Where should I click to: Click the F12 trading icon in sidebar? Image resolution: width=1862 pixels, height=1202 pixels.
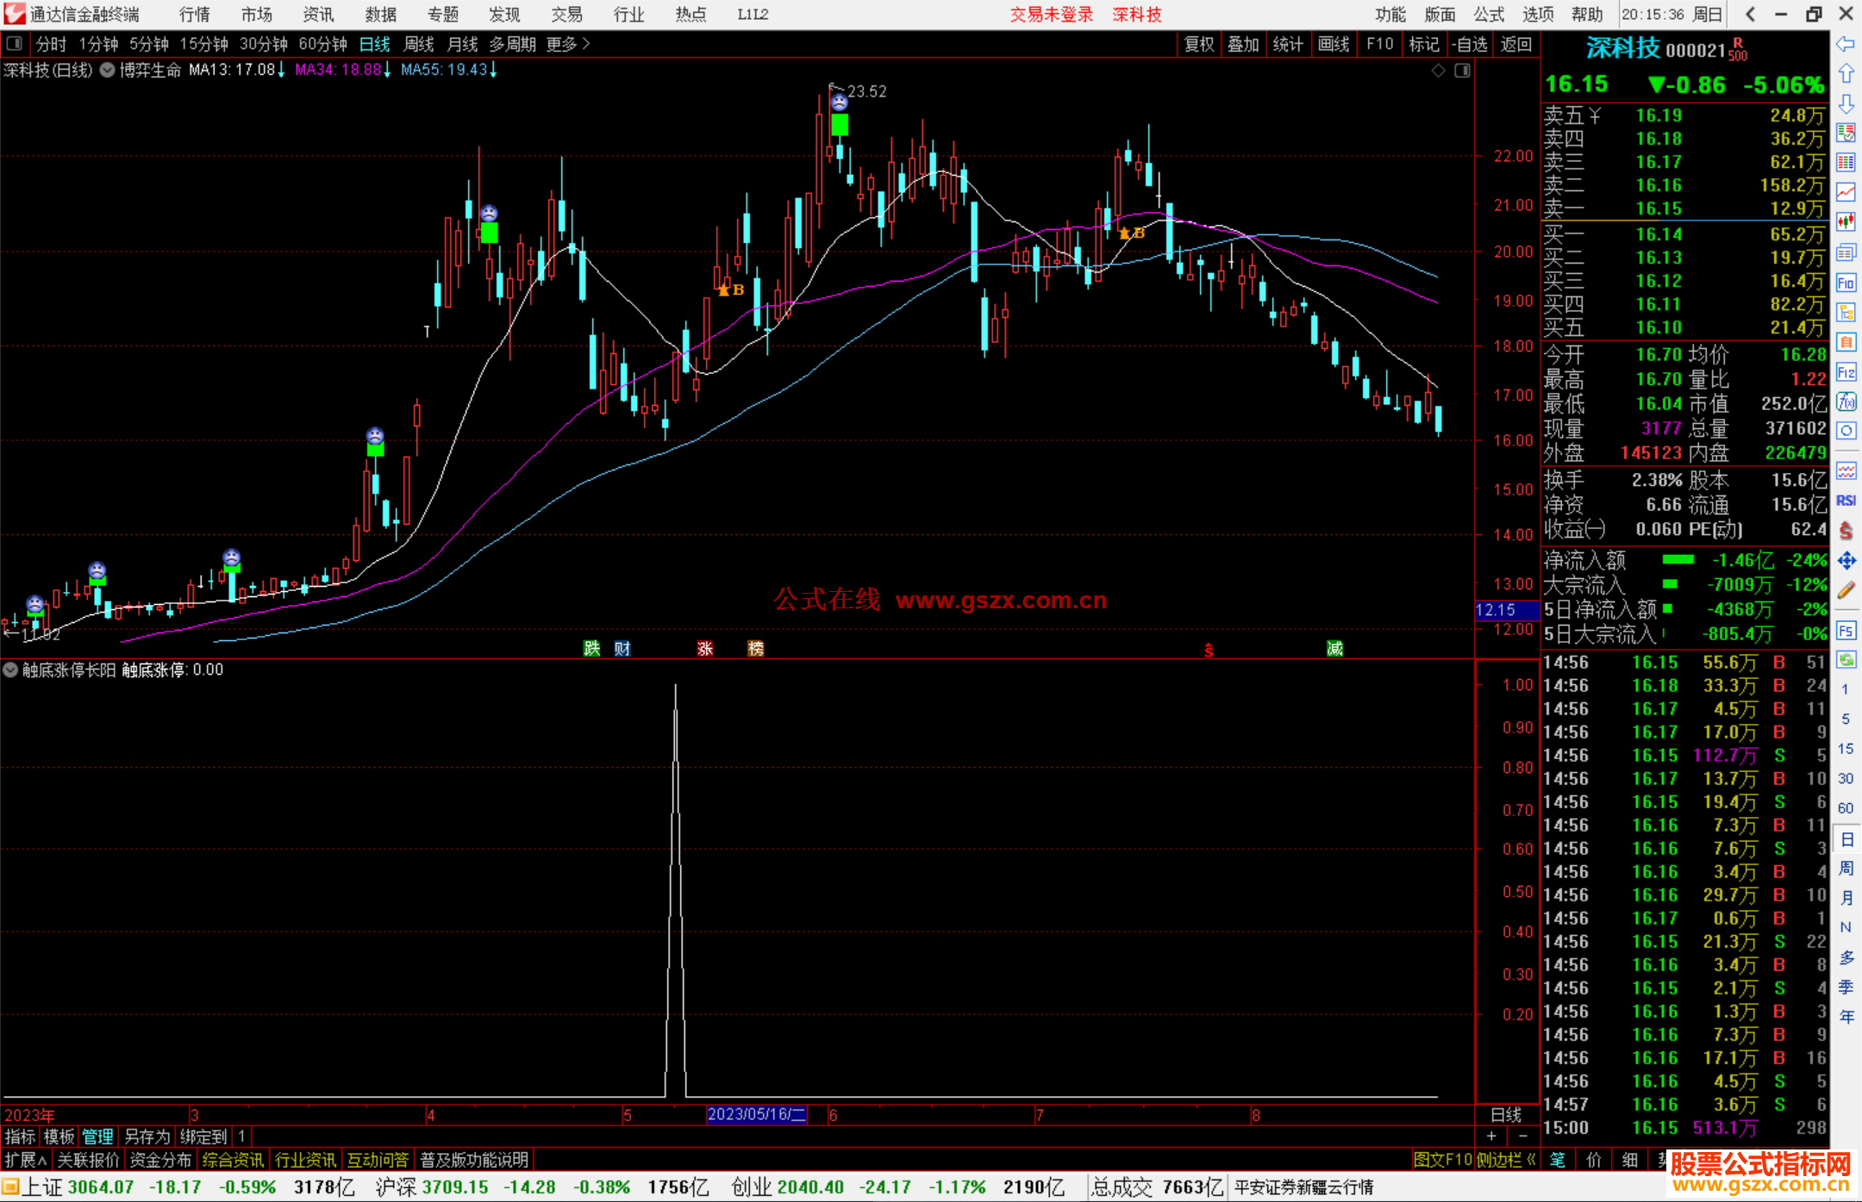click(x=1846, y=372)
